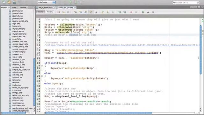The image size is (204, 115).
Task: Click the Shift Line Right icon
Action: pos(125,12)
